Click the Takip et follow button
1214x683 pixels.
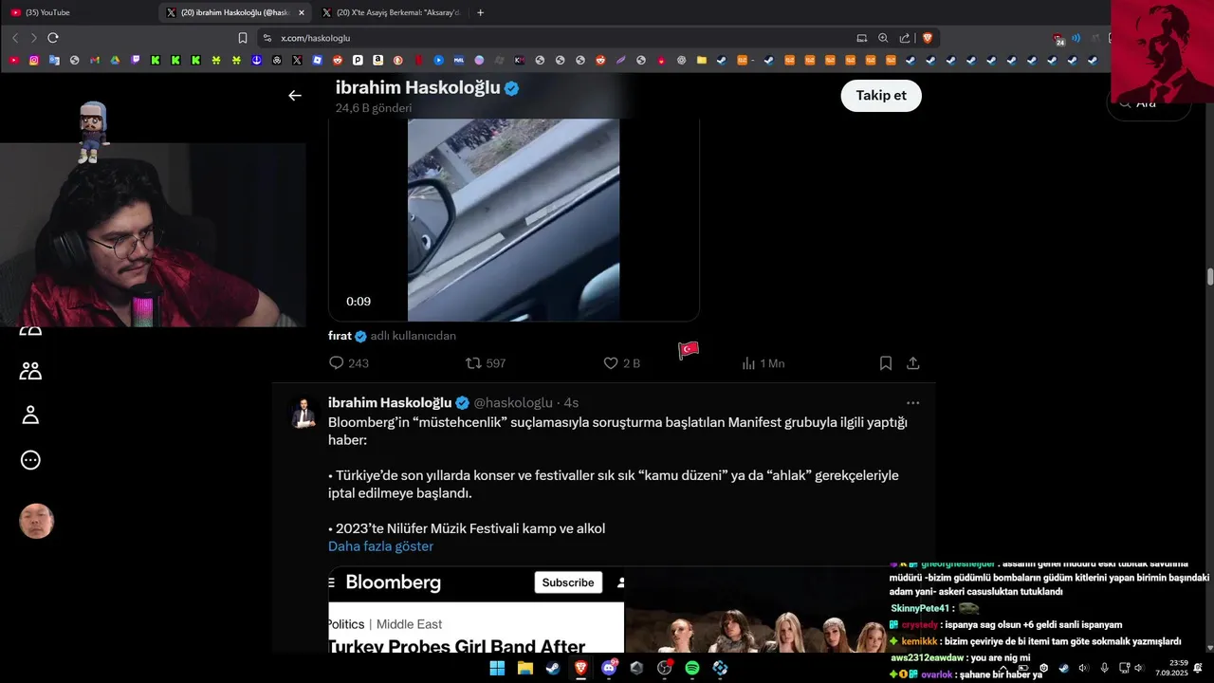(881, 96)
